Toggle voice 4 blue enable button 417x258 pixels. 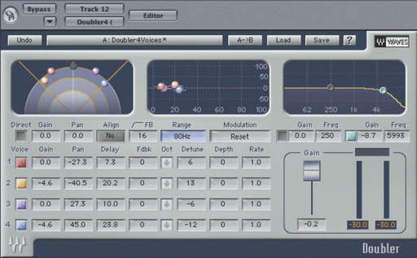click(x=22, y=225)
